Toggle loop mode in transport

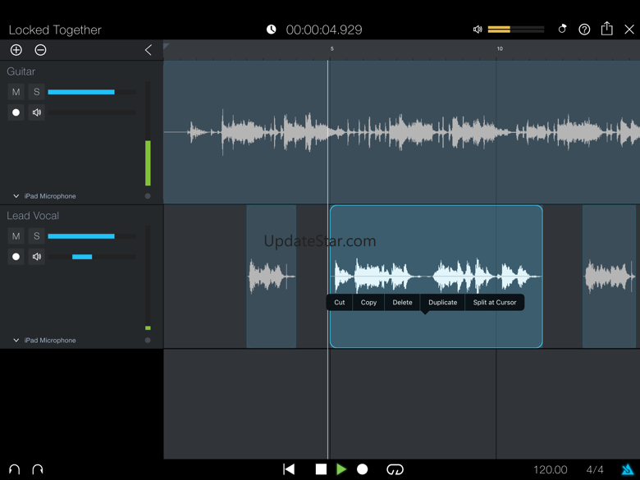tap(395, 469)
